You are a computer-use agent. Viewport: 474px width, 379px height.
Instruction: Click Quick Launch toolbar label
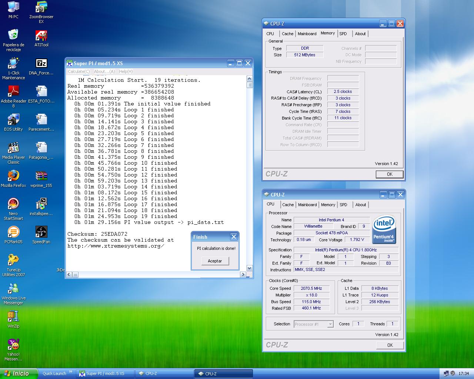[54, 373]
